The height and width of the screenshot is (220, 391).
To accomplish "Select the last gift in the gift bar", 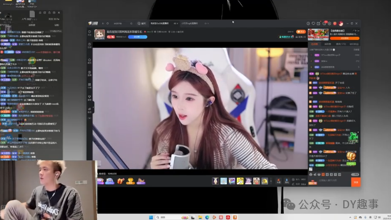I will click(x=265, y=181).
